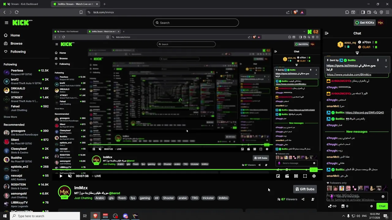Click the Gift Subs button
This screenshot has width=392, height=220.
click(x=305, y=189)
